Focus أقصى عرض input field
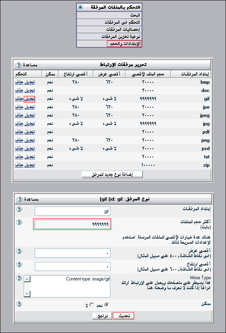This screenshot has width=226, height=333. click(x=73, y=253)
